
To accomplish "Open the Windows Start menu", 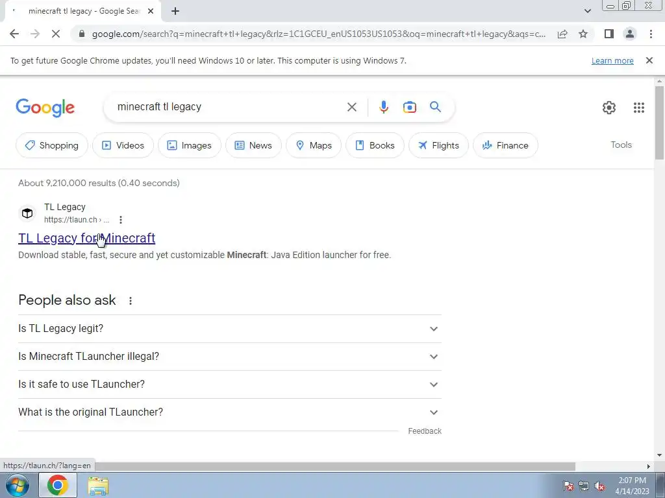I will click(x=18, y=485).
